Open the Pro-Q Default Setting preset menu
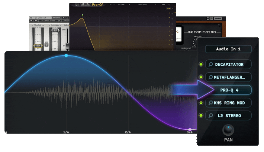Image resolution: width=264 pixels, height=152 pixels. (142, 4)
